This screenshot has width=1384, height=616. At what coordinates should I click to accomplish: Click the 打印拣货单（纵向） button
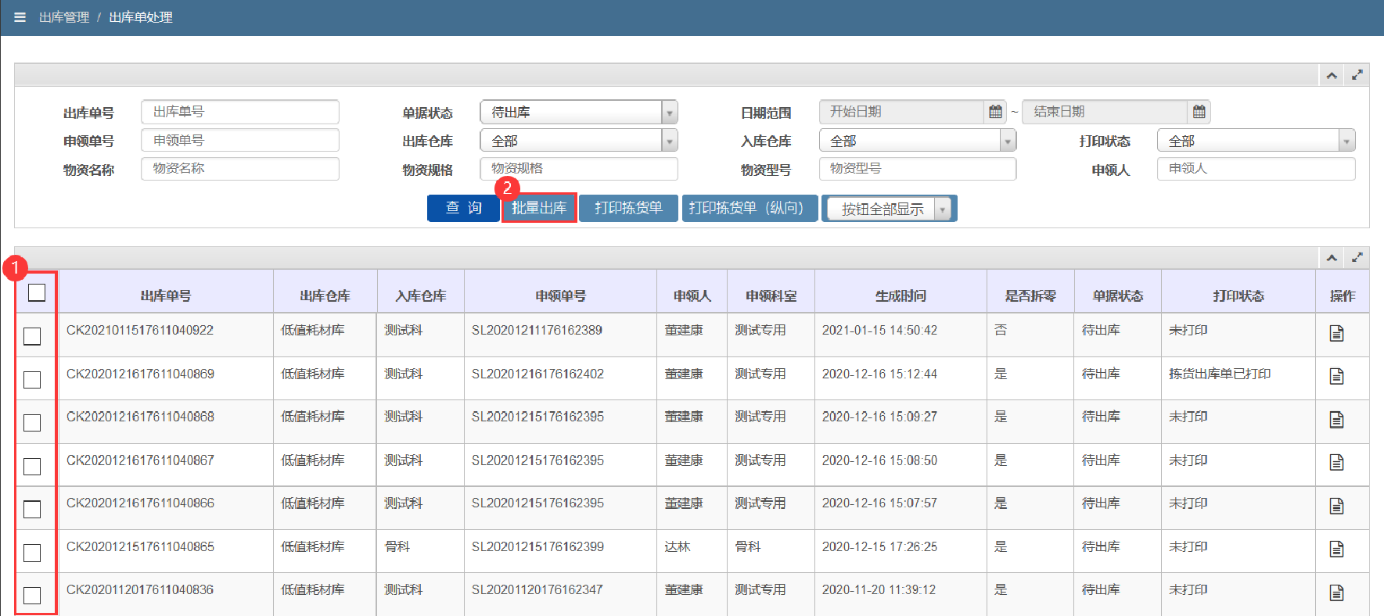click(750, 208)
